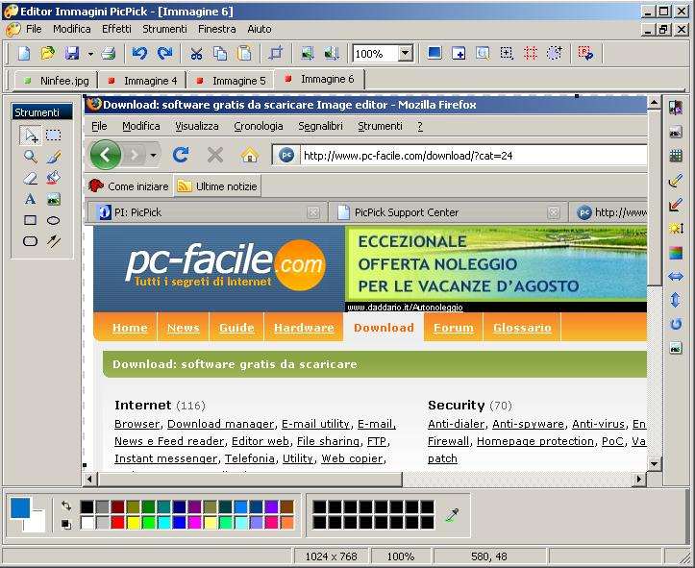Choose the Magnifier zoom tool
The width and height of the screenshot is (695, 568).
click(x=30, y=157)
